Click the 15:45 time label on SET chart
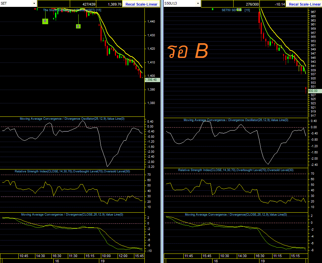 click(x=139, y=256)
